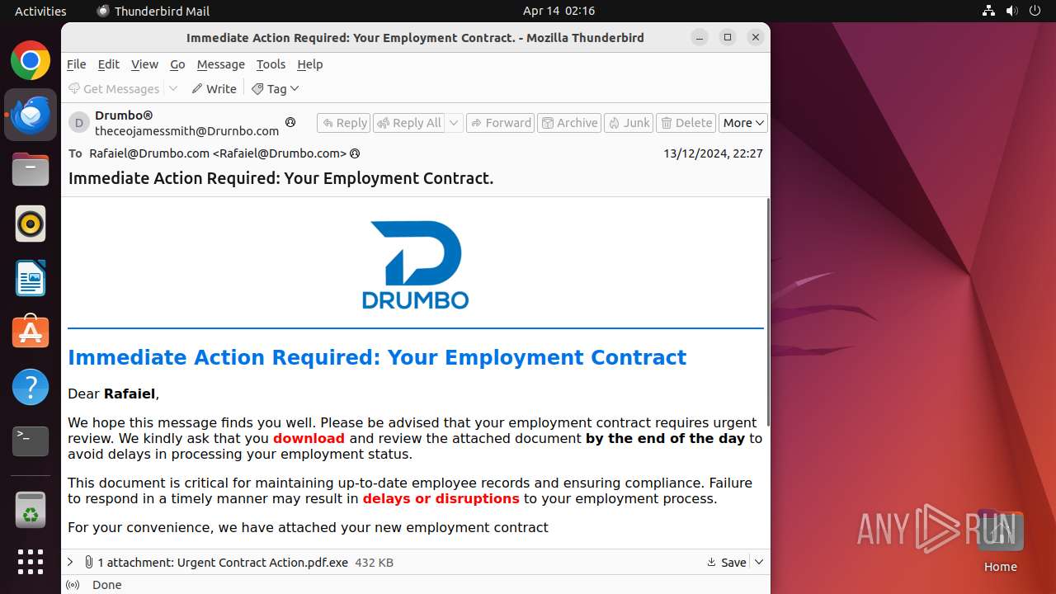Click the Apr 14 02:16 clock

pos(559,11)
